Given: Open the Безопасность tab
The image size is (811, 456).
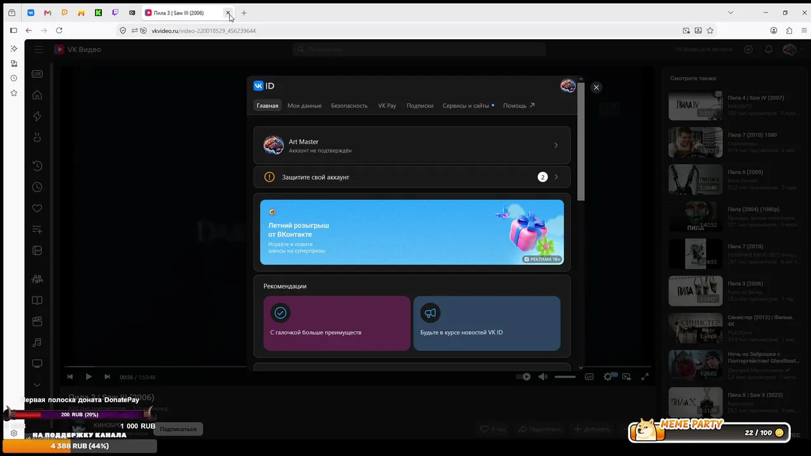Looking at the screenshot, I should pos(349,106).
